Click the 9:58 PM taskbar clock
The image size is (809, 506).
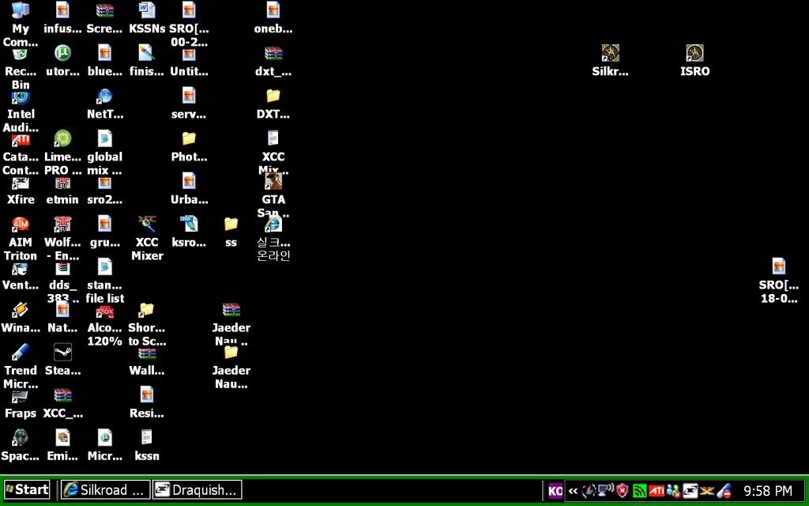(x=768, y=490)
